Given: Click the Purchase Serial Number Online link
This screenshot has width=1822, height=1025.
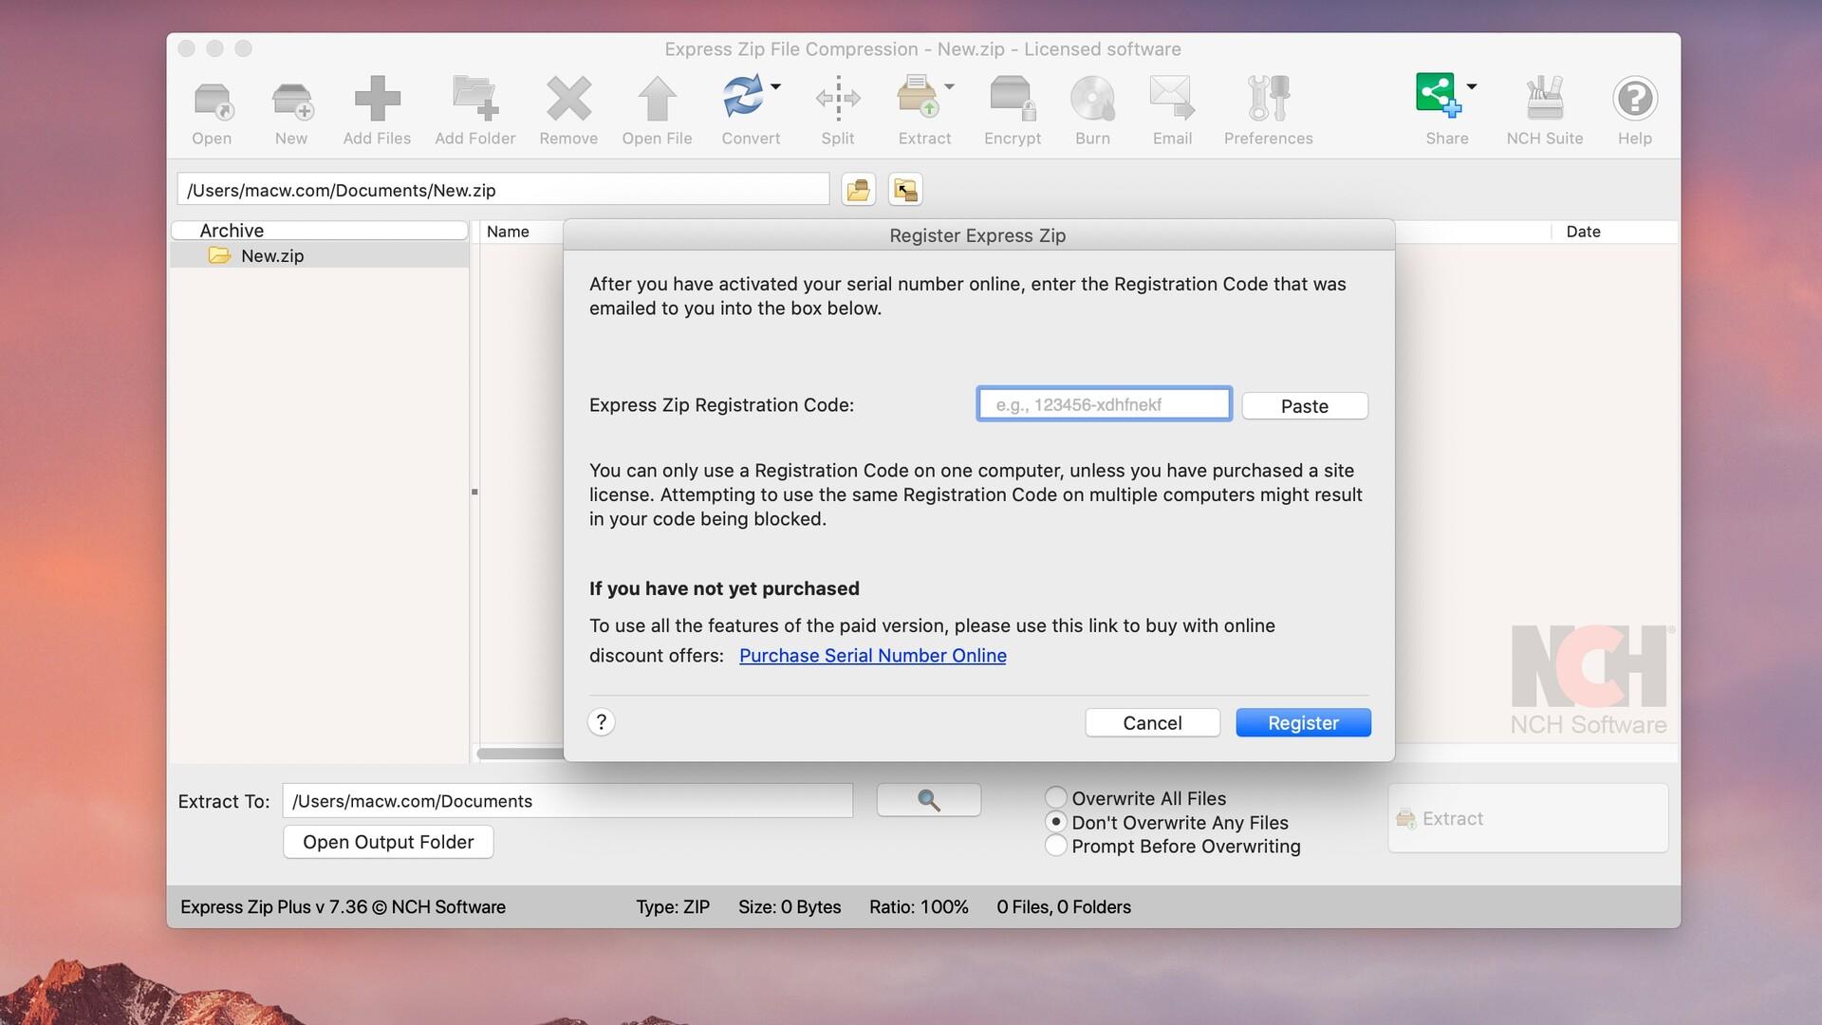Looking at the screenshot, I should point(872,653).
